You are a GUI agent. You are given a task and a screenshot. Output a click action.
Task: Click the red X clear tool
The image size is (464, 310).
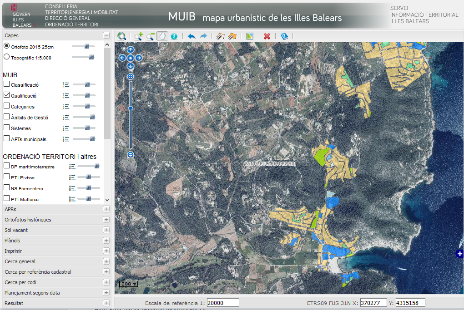point(267,36)
